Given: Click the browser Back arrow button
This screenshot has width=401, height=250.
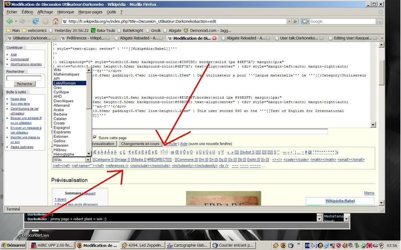Looking at the screenshot, I should [x=10, y=22].
